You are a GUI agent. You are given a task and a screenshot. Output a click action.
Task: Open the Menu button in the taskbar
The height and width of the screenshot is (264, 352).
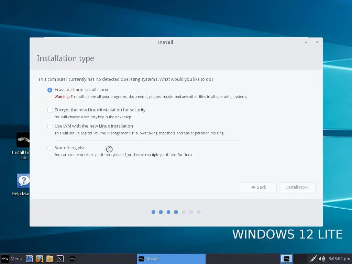point(12,258)
